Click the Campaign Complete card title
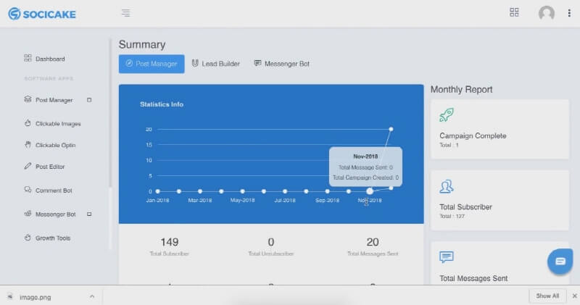580x305 pixels. (x=473, y=135)
